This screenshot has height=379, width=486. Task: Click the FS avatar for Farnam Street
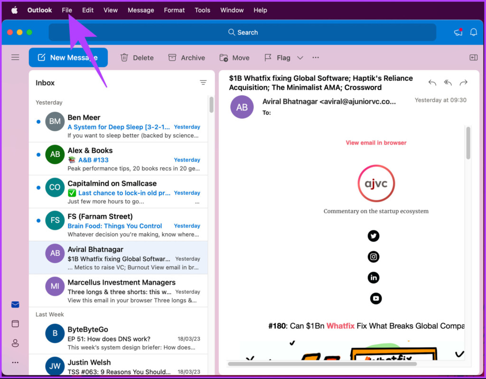(x=55, y=220)
